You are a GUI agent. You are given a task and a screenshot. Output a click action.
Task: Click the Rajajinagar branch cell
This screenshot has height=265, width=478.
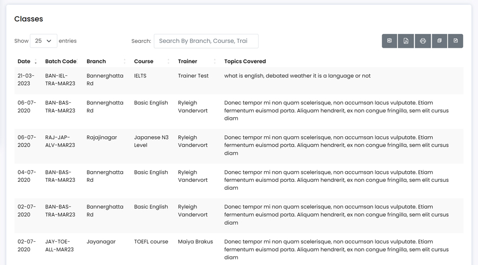[x=101, y=137]
